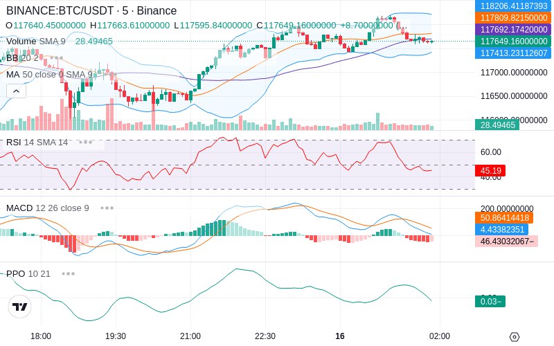Click the 18:00 time axis label
The image size is (554, 346).
41,336
